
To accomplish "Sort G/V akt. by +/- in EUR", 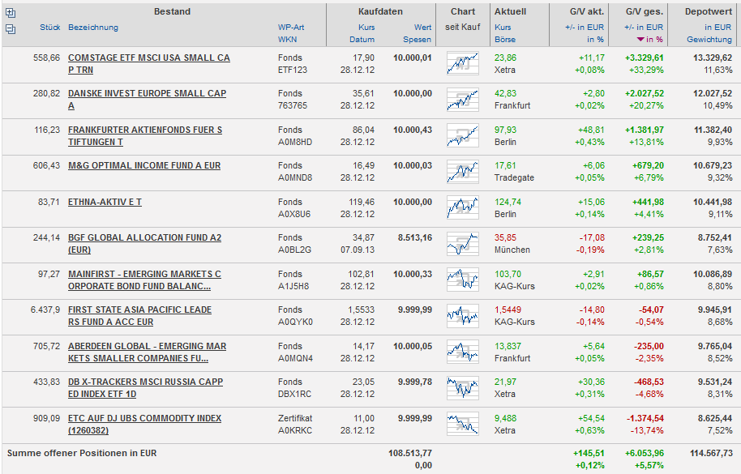I will pos(585,28).
